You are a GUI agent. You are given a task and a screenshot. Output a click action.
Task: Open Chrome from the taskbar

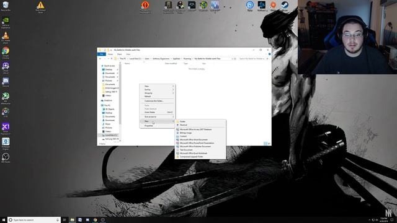tap(95, 220)
